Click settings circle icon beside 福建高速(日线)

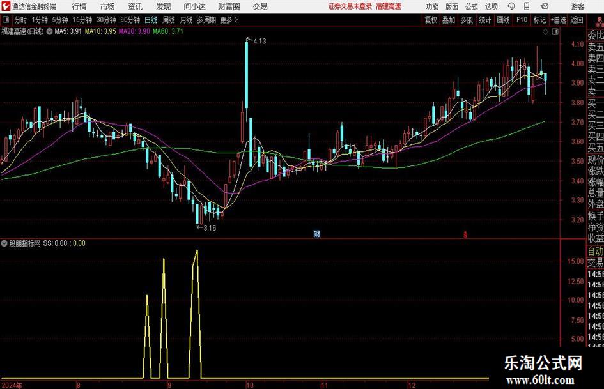coord(49,31)
